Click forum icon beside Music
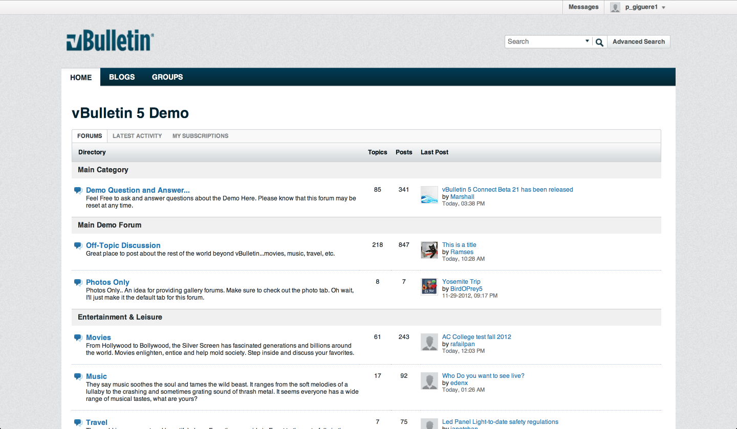This screenshot has height=429, width=737. (78, 376)
